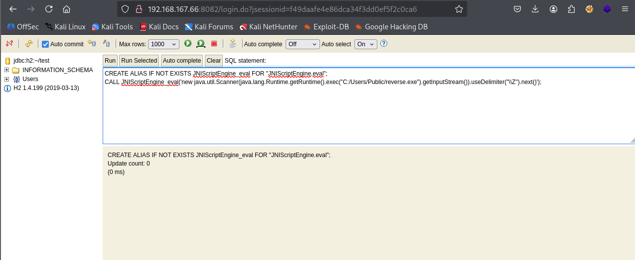Open the command history icon
This screenshot has width=635, height=260.
click(233, 44)
